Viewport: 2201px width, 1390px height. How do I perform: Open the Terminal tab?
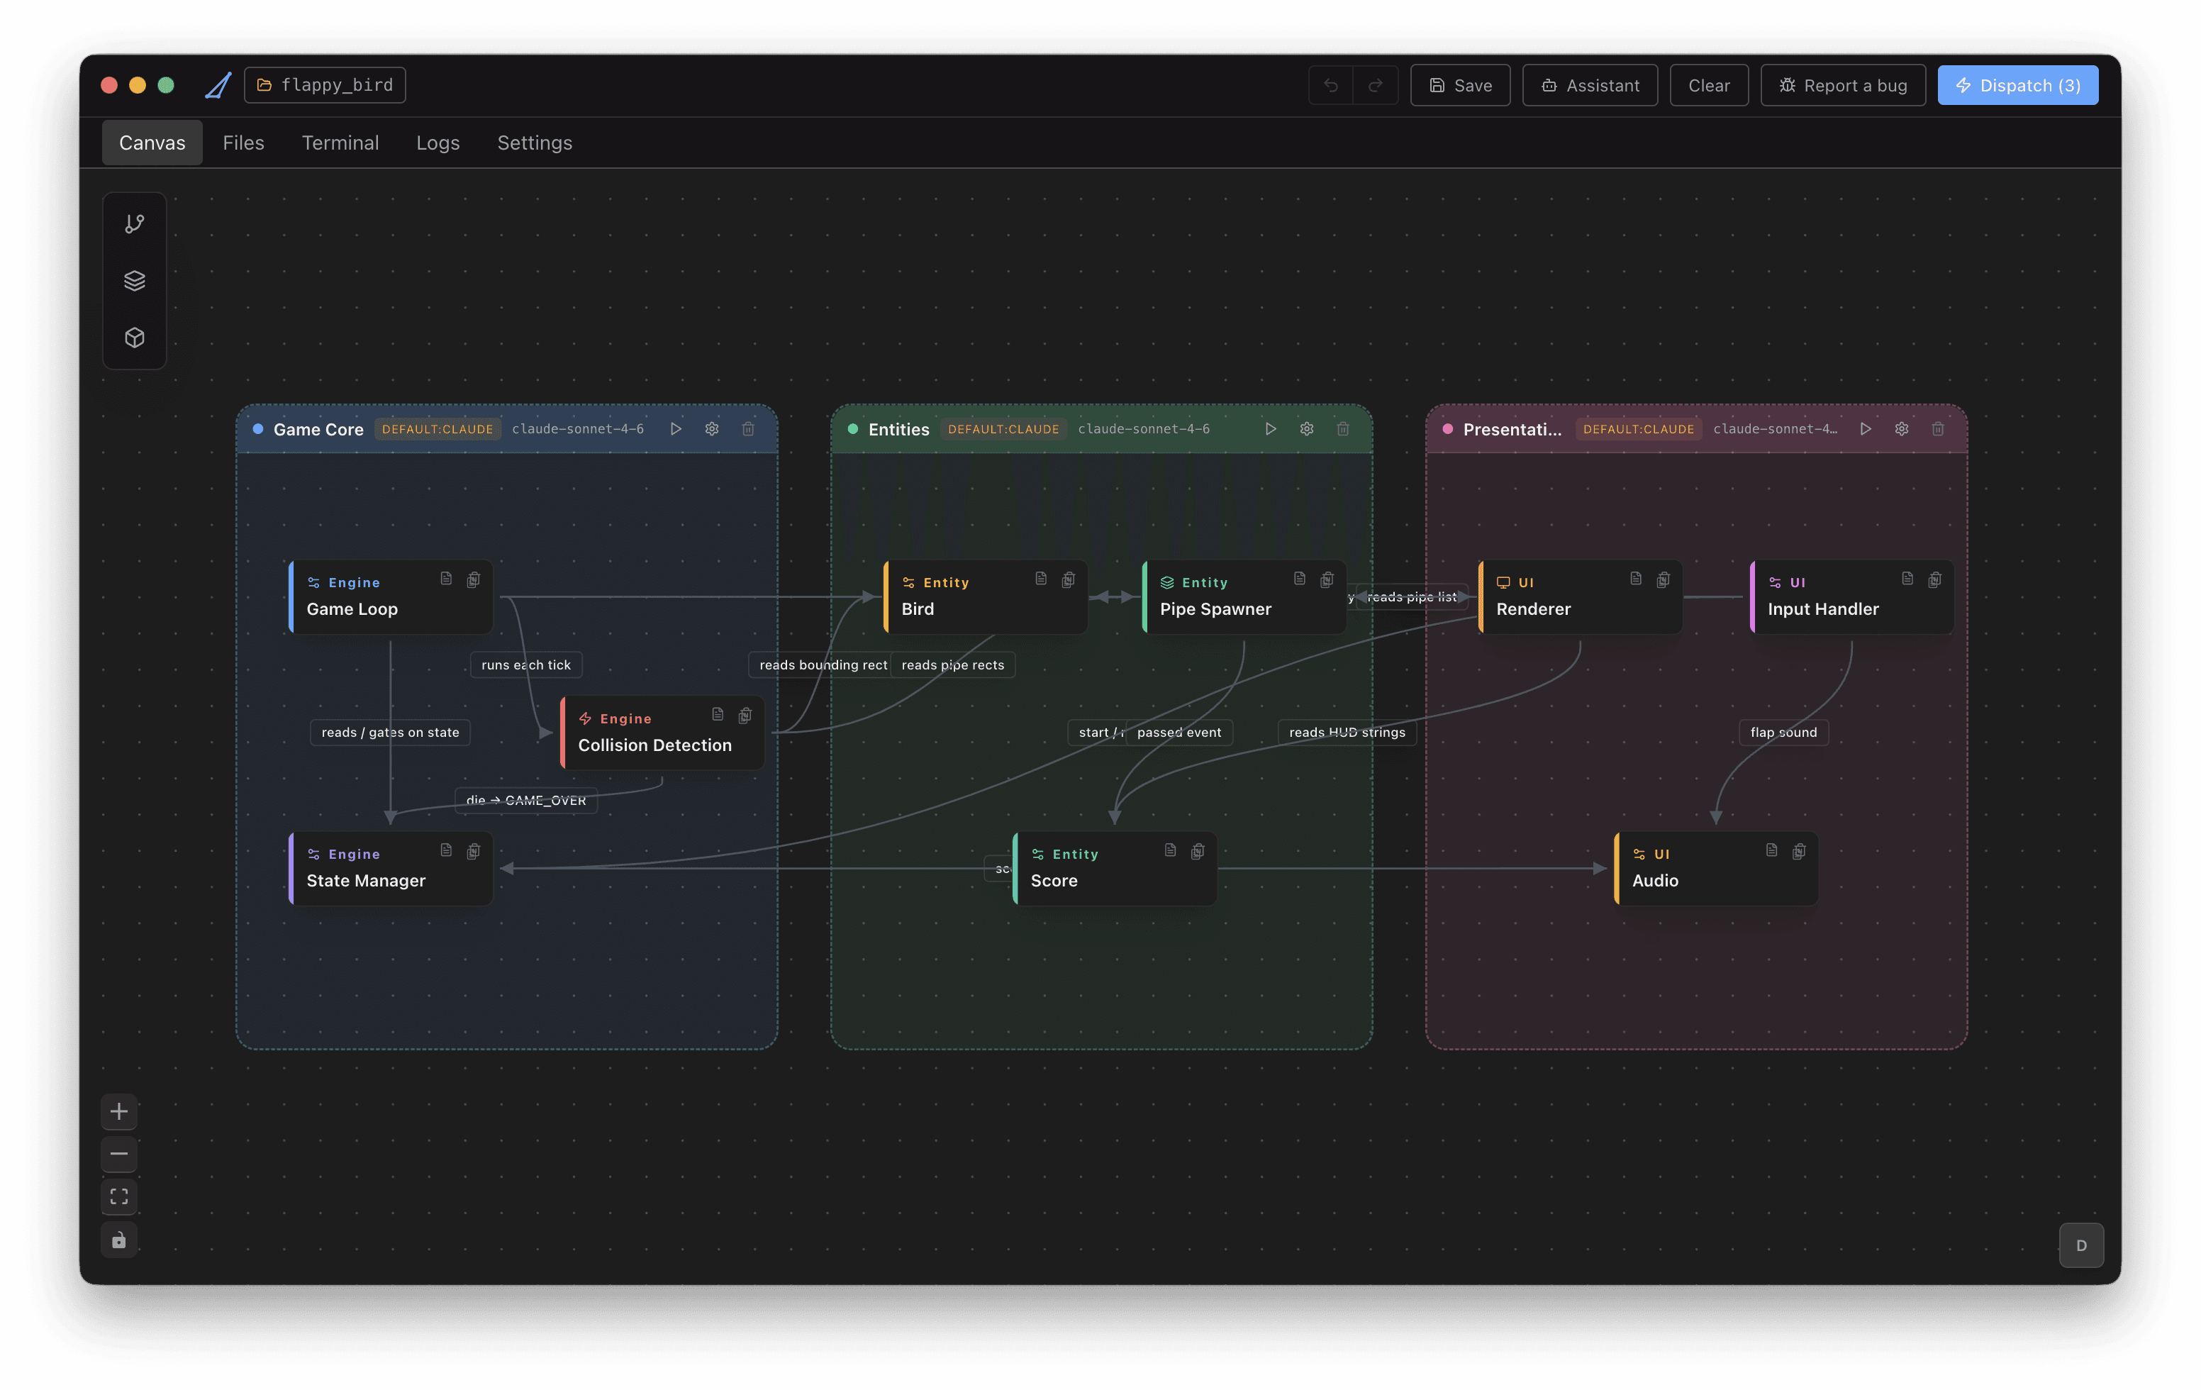pyautogui.click(x=340, y=143)
